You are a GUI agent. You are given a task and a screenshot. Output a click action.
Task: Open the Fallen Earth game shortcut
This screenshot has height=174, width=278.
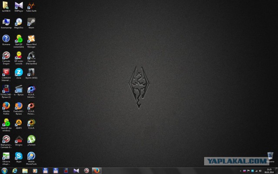click(x=31, y=7)
